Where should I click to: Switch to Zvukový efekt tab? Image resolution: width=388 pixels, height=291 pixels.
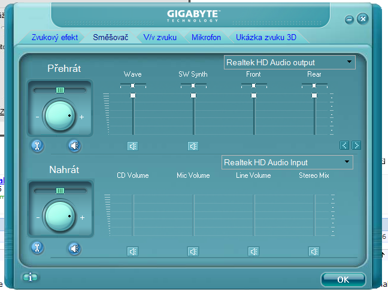click(x=54, y=37)
